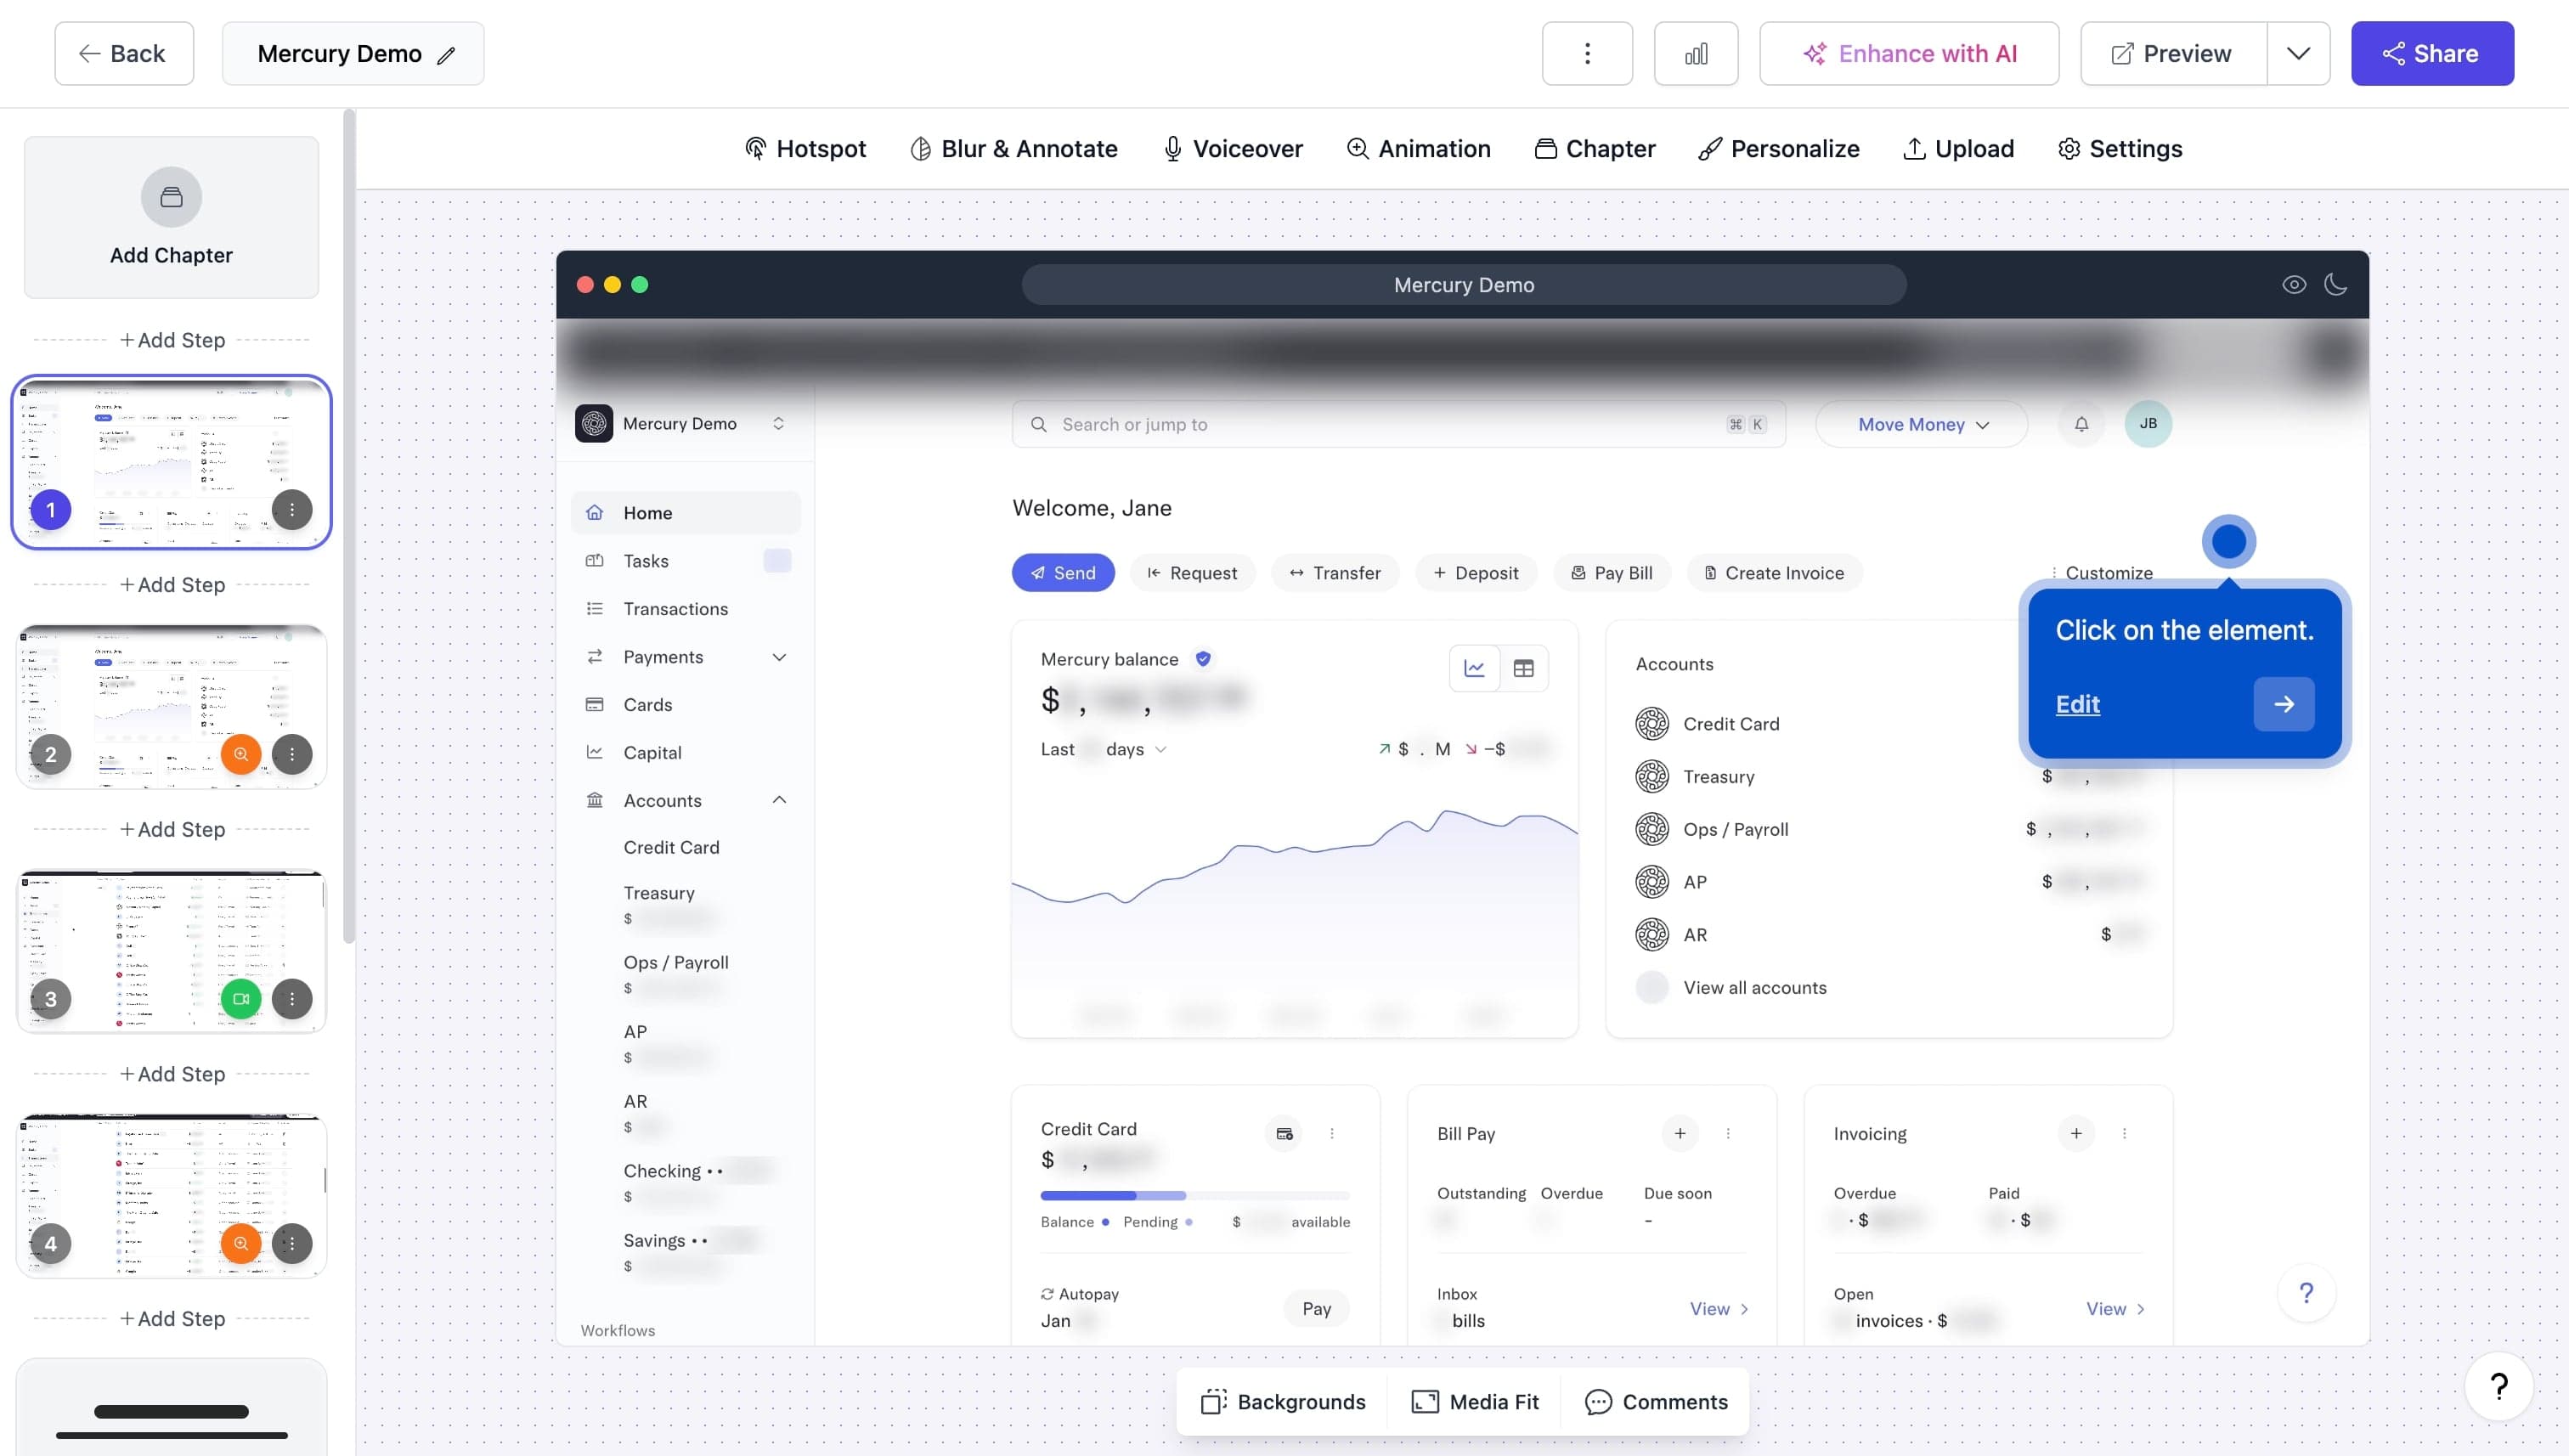Click the Add Chapter circle icon
The image size is (2569, 1456).
point(171,197)
